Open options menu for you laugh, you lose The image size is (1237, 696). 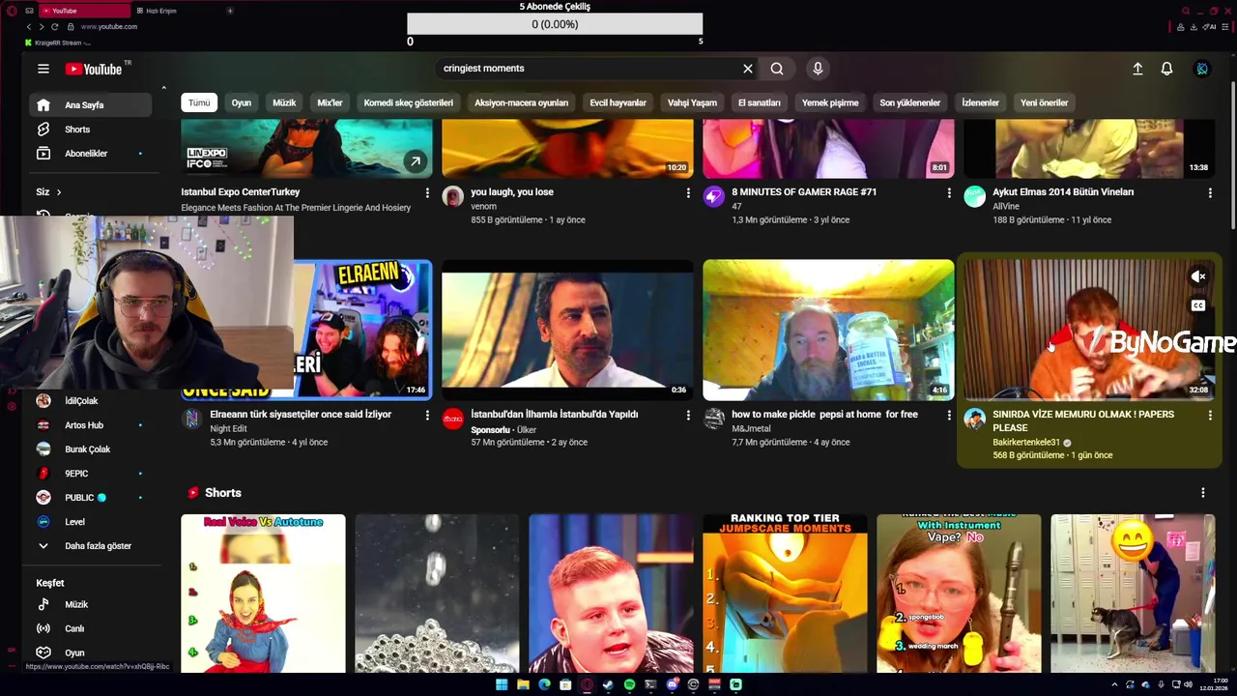(x=688, y=193)
